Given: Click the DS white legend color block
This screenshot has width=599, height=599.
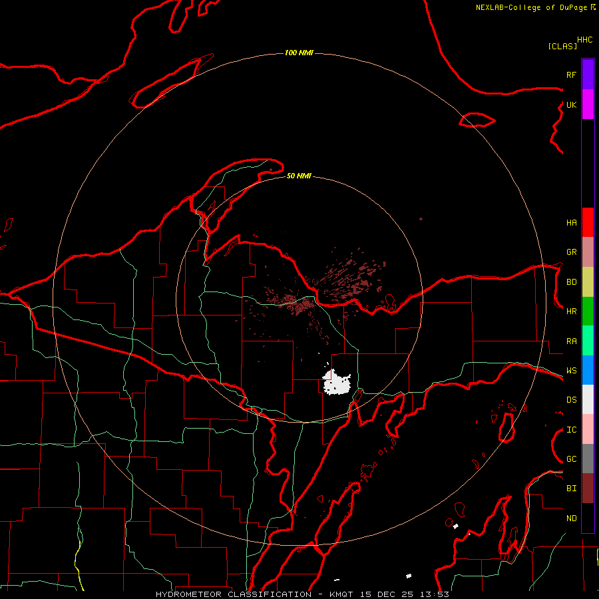Looking at the screenshot, I should pyautogui.click(x=588, y=399).
